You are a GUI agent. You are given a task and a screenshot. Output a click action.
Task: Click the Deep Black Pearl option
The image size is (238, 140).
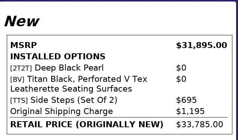69,68
